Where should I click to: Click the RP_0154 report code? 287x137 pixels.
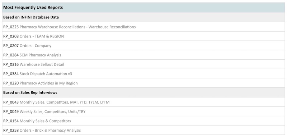click(11, 121)
